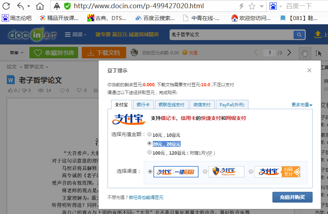Click the docin 豆丁 logo
Viewport: 328px width, 214px height.
(x=32, y=34)
